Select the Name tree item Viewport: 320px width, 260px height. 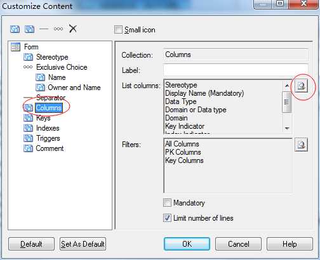pos(57,77)
